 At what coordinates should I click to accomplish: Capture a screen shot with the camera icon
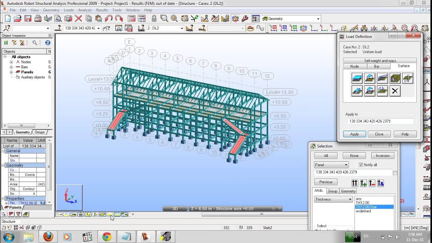click(x=68, y=19)
